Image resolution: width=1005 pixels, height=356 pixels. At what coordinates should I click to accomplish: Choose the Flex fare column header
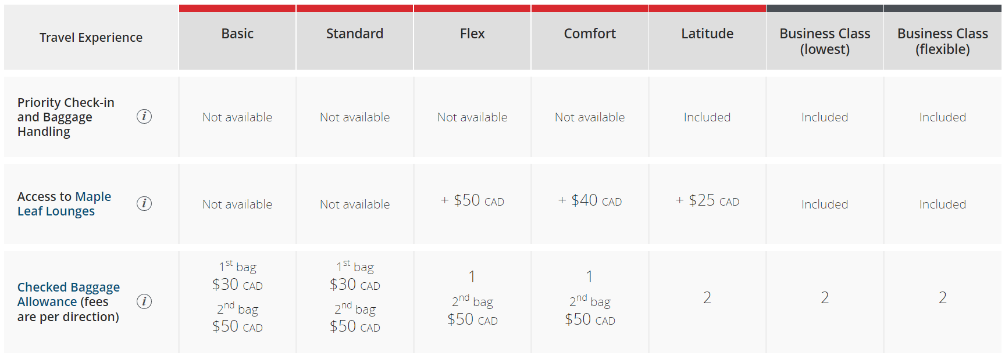pyautogui.click(x=472, y=34)
